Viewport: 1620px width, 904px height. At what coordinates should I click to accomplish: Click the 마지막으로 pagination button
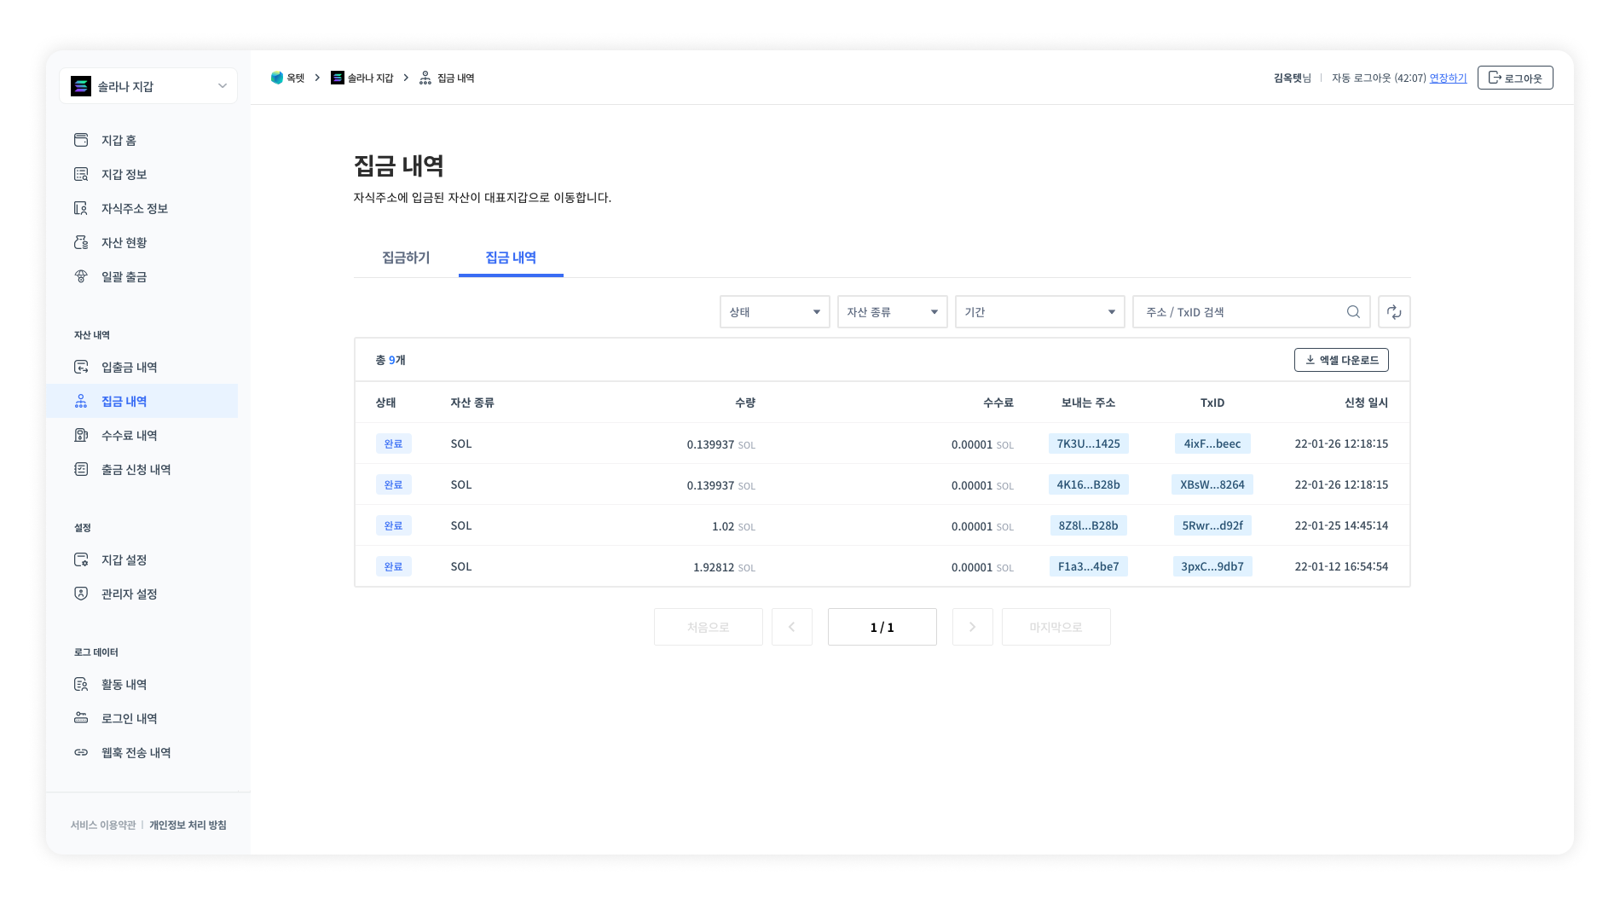pos(1056,627)
